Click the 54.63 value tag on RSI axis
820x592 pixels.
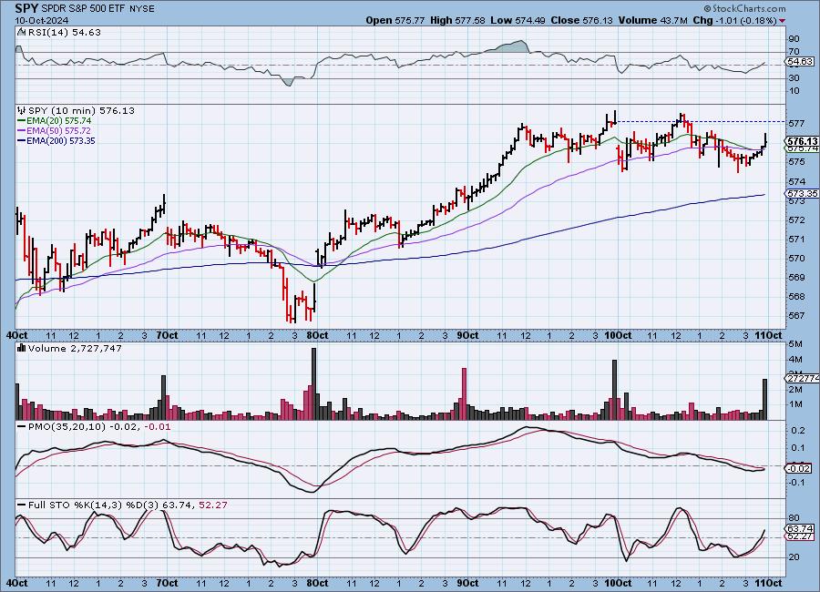click(801, 62)
